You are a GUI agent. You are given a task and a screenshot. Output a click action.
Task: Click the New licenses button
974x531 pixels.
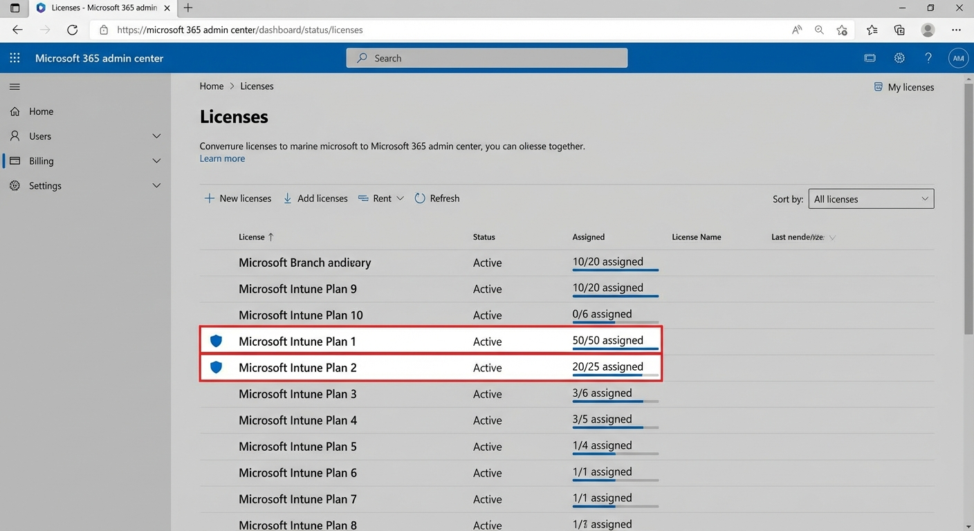[238, 198]
